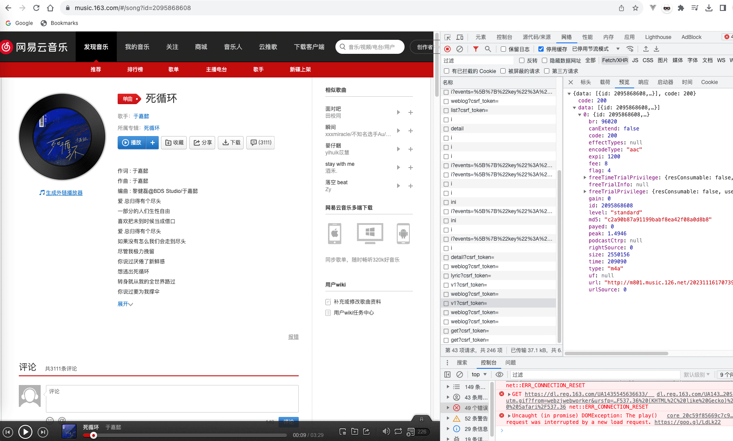Select the inspect element picker icon
Image resolution: width=733 pixels, height=441 pixels.
(x=447, y=37)
